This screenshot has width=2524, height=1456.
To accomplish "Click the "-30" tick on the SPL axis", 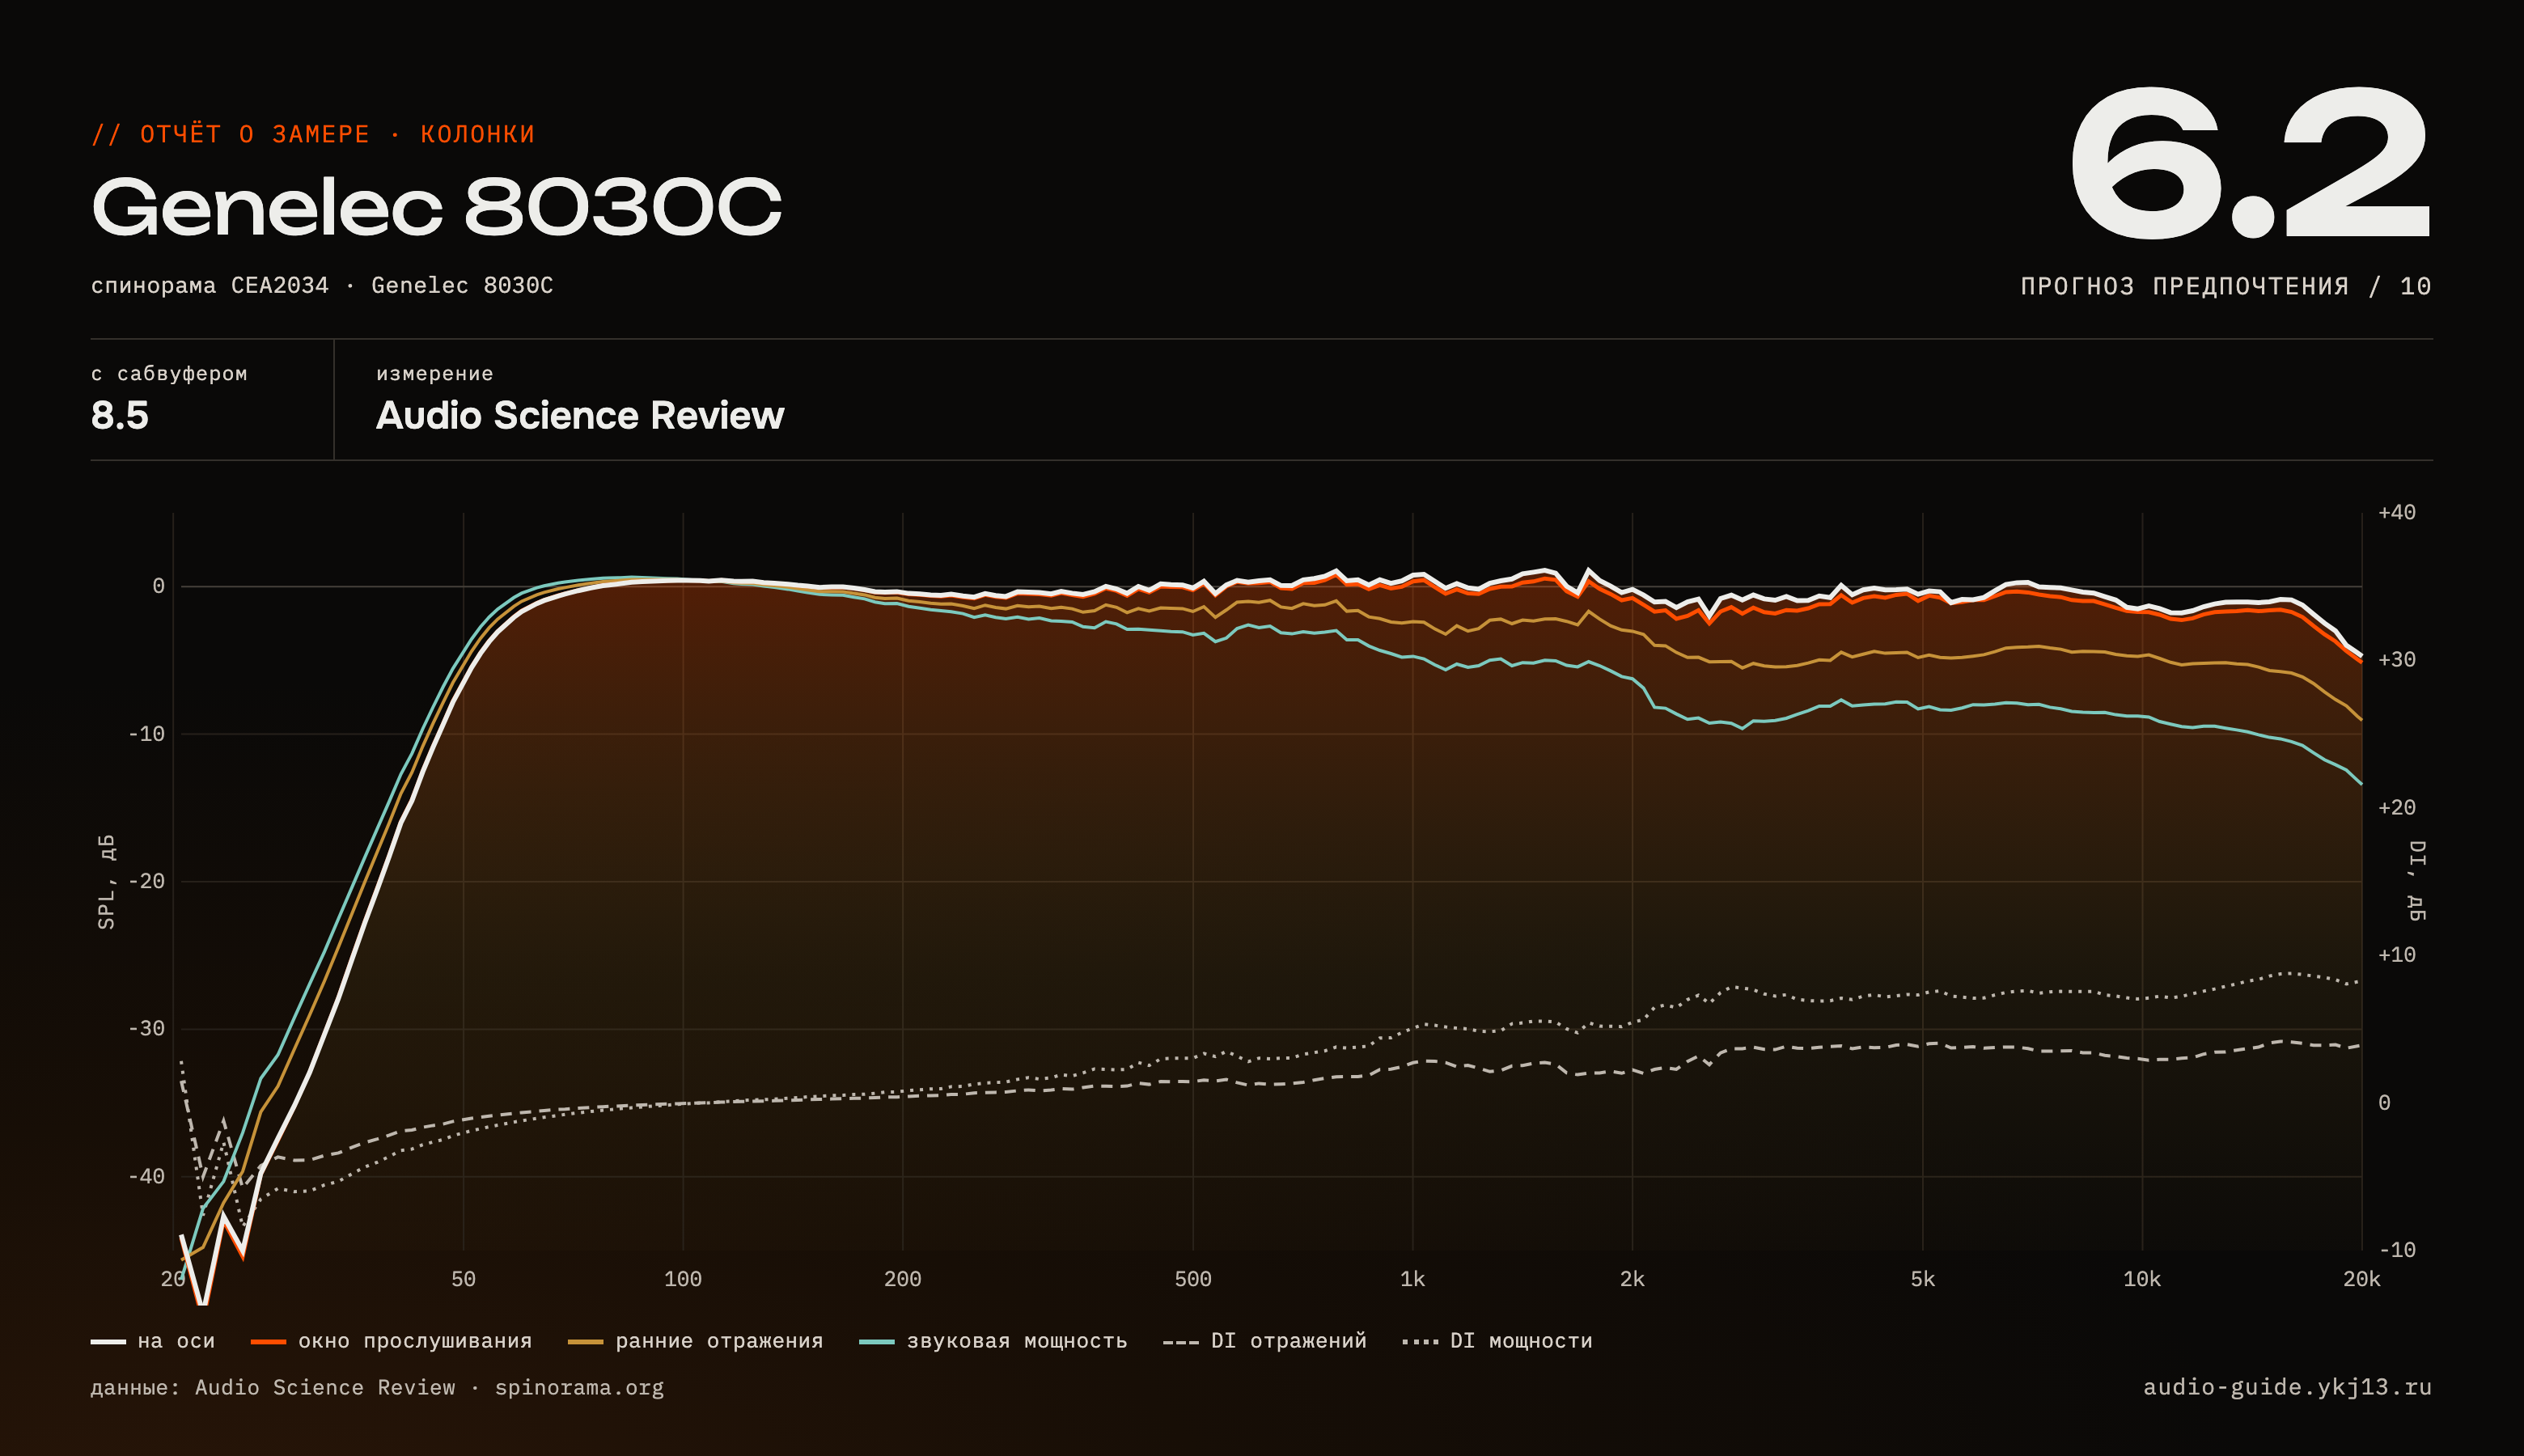I will tap(146, 1029).
